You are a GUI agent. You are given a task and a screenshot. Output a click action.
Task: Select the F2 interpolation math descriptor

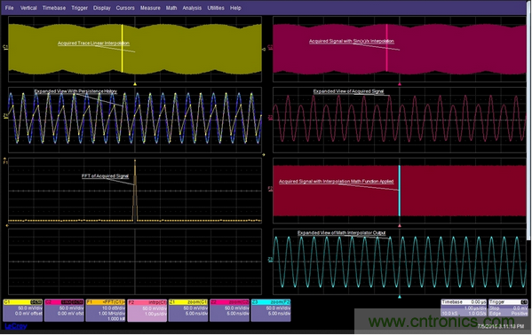pos(147,310)
